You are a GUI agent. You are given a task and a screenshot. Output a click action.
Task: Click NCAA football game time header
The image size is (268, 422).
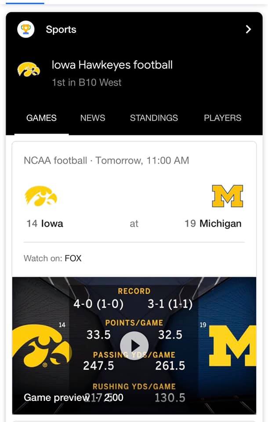pos(106,160)
